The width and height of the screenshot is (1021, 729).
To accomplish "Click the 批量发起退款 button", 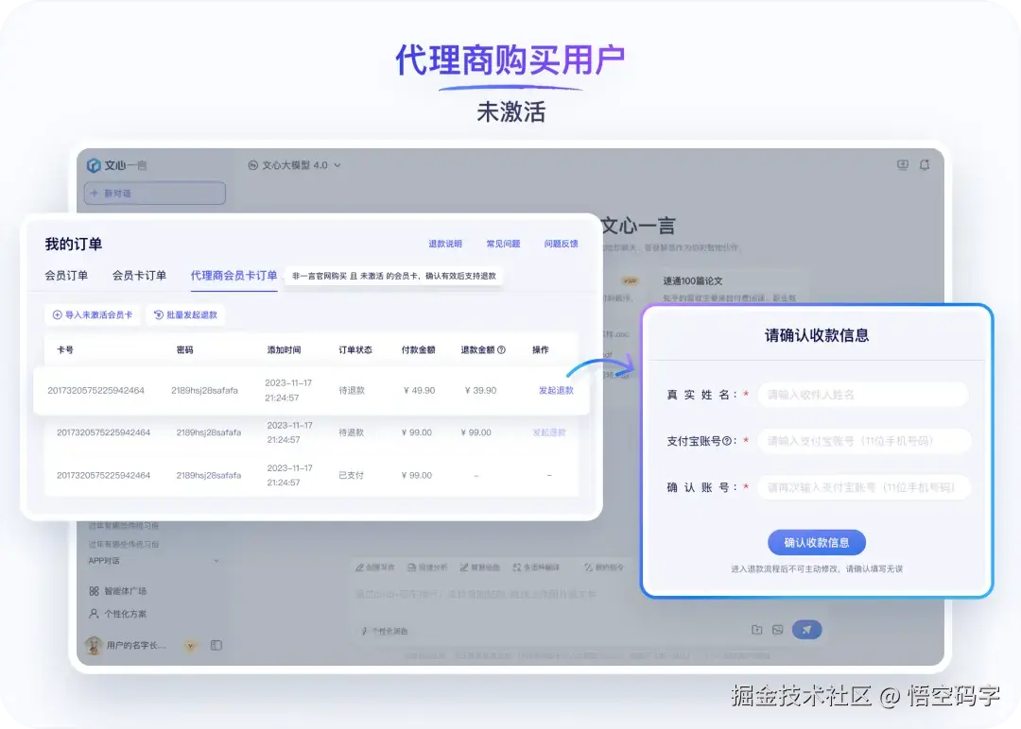I will [x=185, y=314].
